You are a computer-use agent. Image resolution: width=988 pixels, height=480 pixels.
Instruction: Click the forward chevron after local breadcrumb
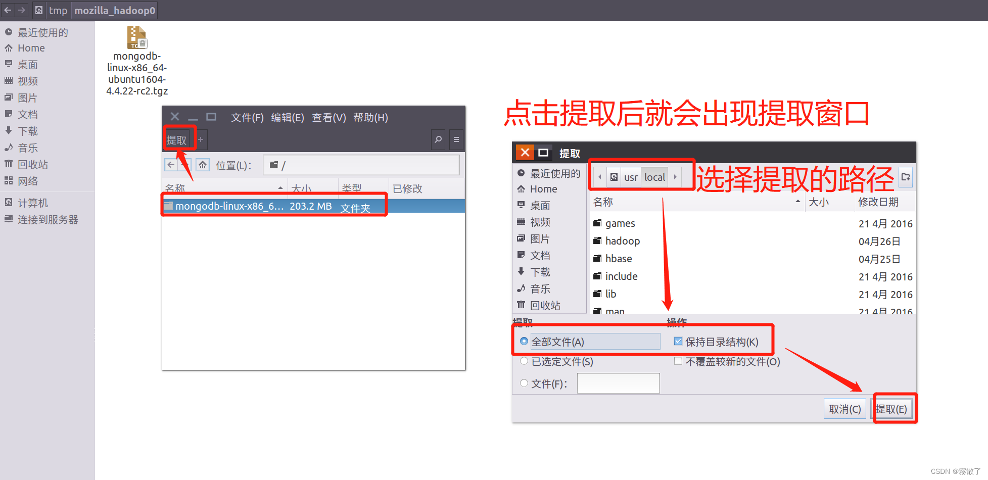click(x=675, y=177)
